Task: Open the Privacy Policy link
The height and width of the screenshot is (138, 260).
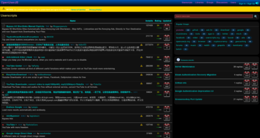Action: pos(95,10)
